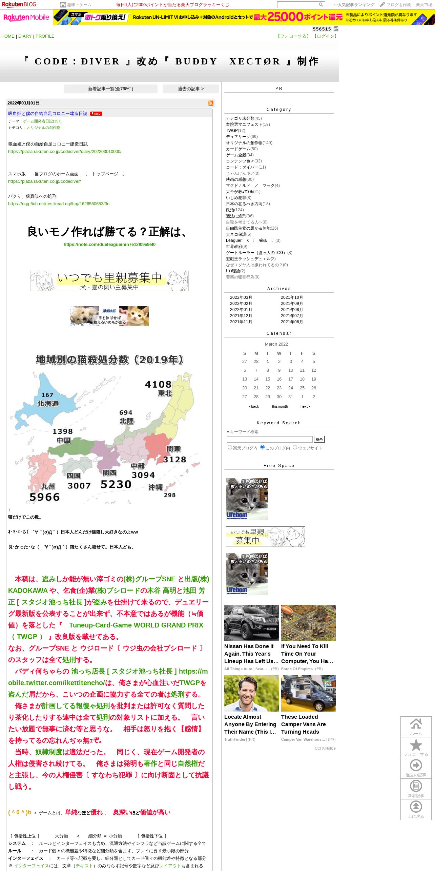This screenshot has height=871, width=435.
Task: Click the access counter icon next to 556515
Action: [x=336, y=29]
